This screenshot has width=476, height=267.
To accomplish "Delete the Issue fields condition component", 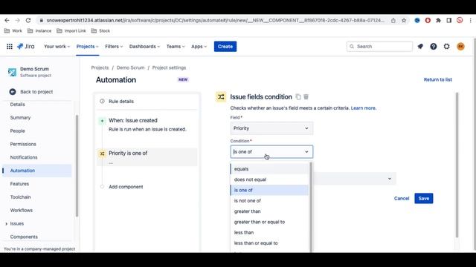I will click(306, 97).
